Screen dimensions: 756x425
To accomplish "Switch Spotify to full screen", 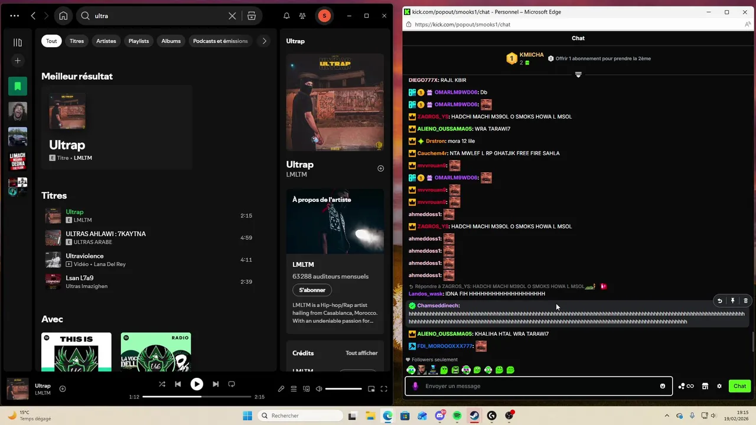I will point(384,389).
